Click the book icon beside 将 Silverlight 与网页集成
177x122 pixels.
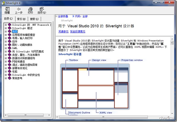click(10, 51)
